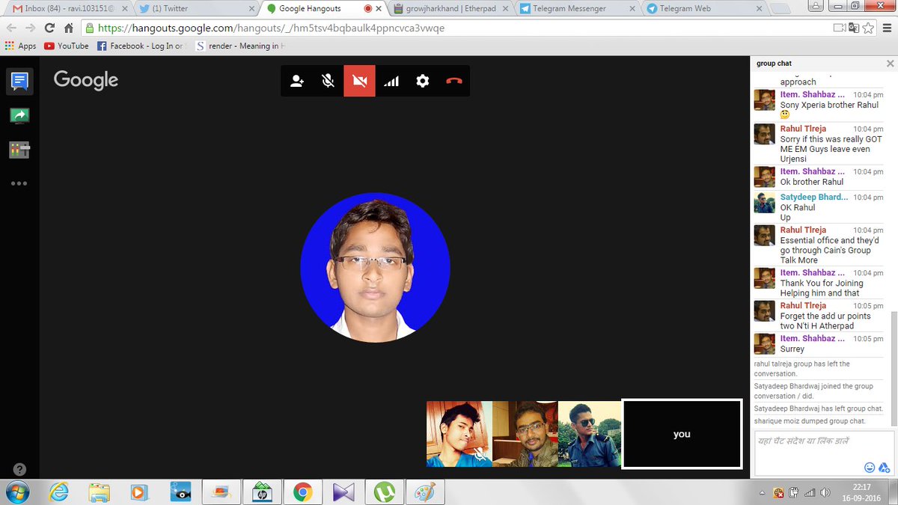Click the Google logo
The width and height of the screenshot is (898, 505).
(x=86, y=80)
